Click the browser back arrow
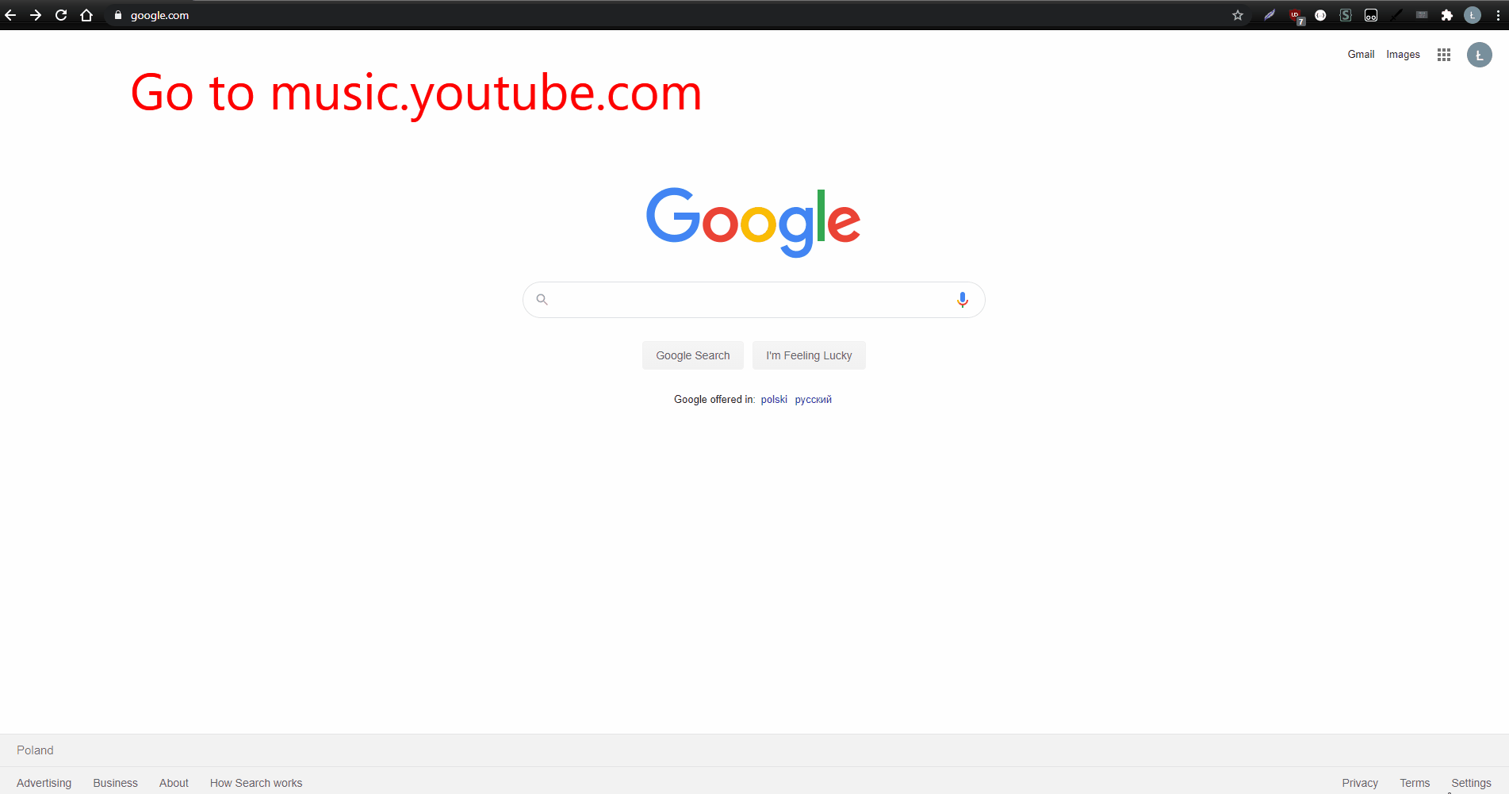1509x794 pixels. click(10, 15)
